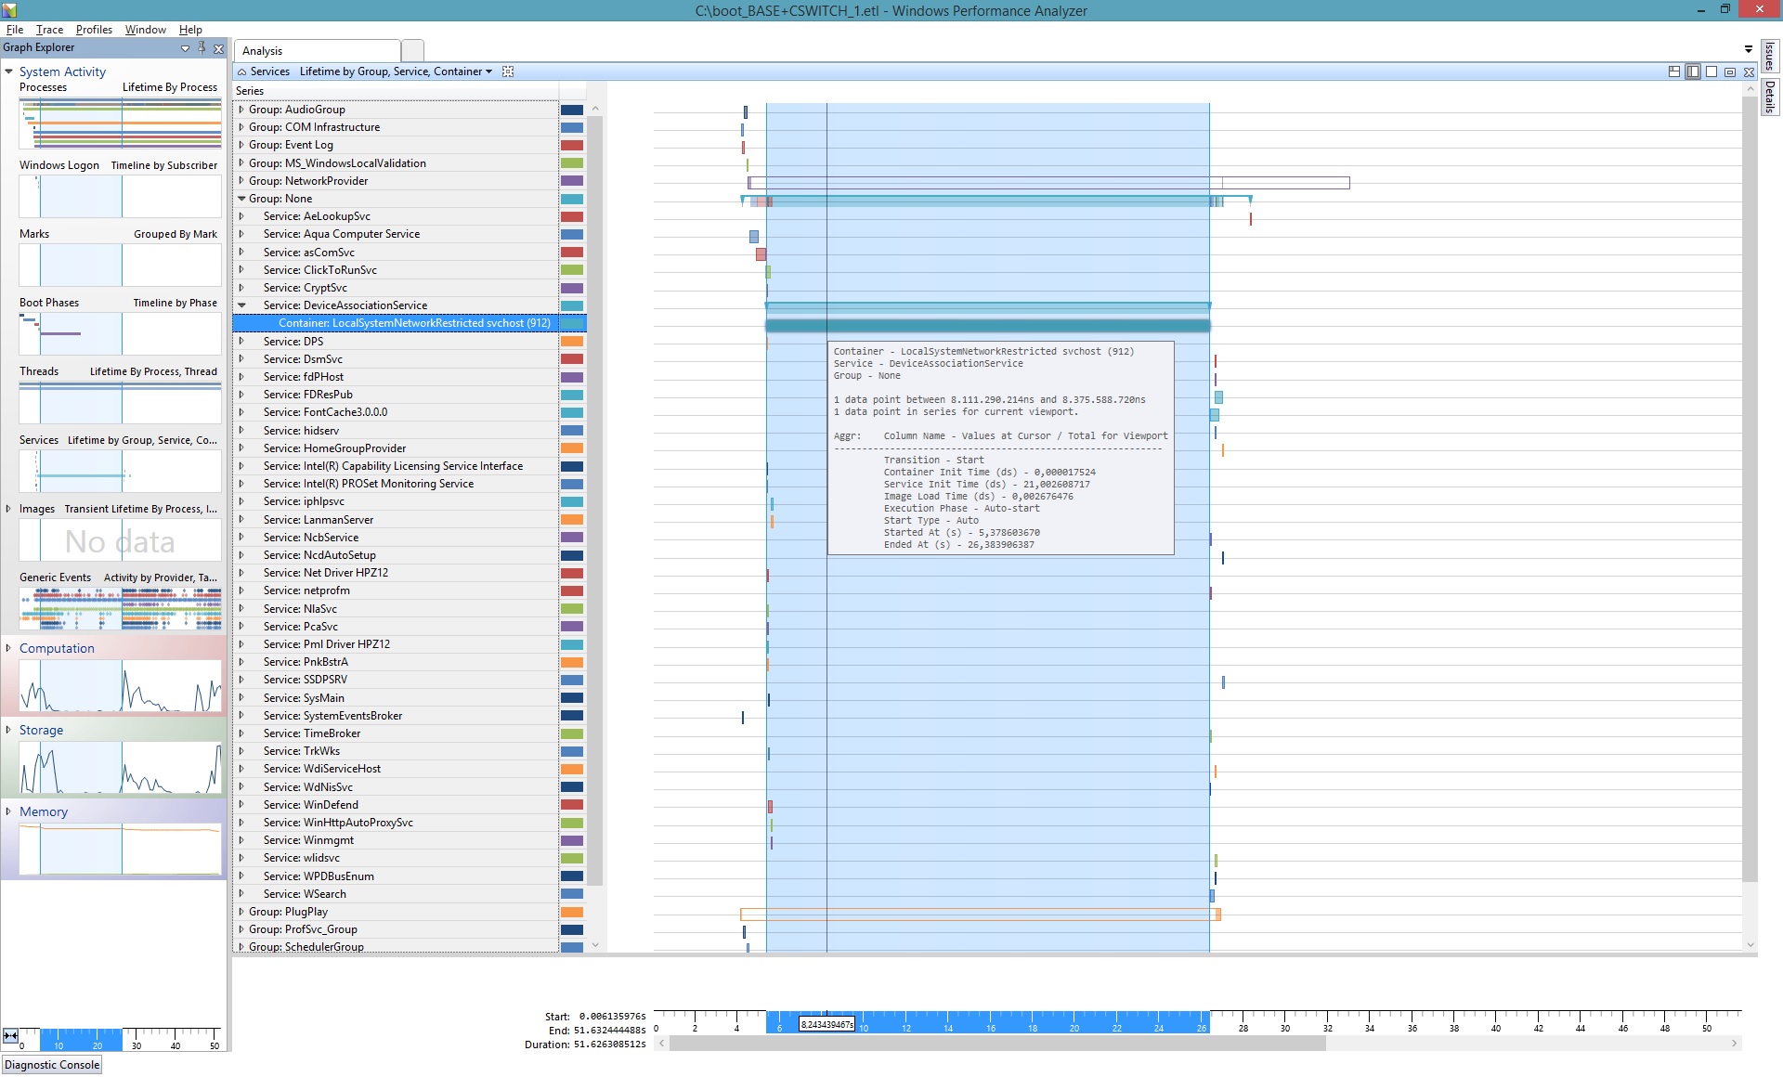Click the Diagnostic Console button
Image resolution: width=1783 pixels, height=1077 pixels.
click(x=52, y=1065)
